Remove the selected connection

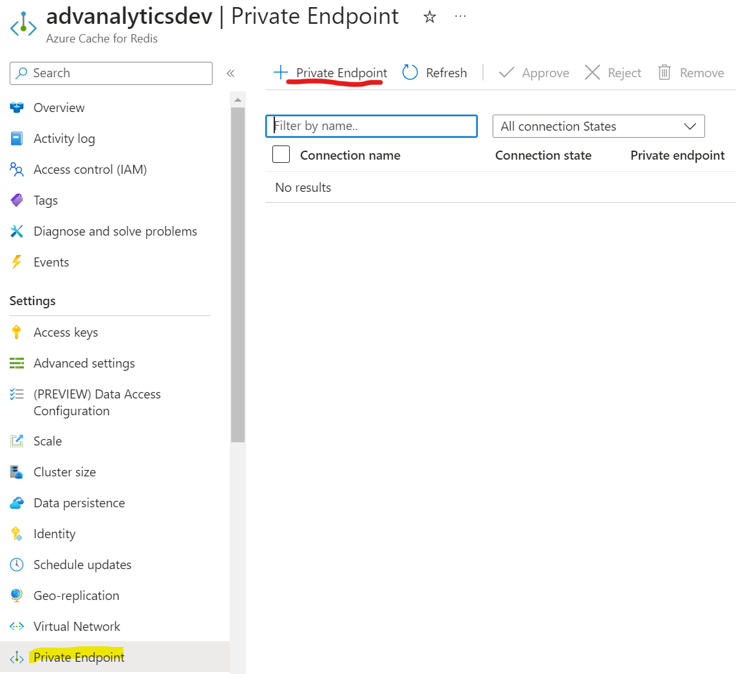(702, 73)
